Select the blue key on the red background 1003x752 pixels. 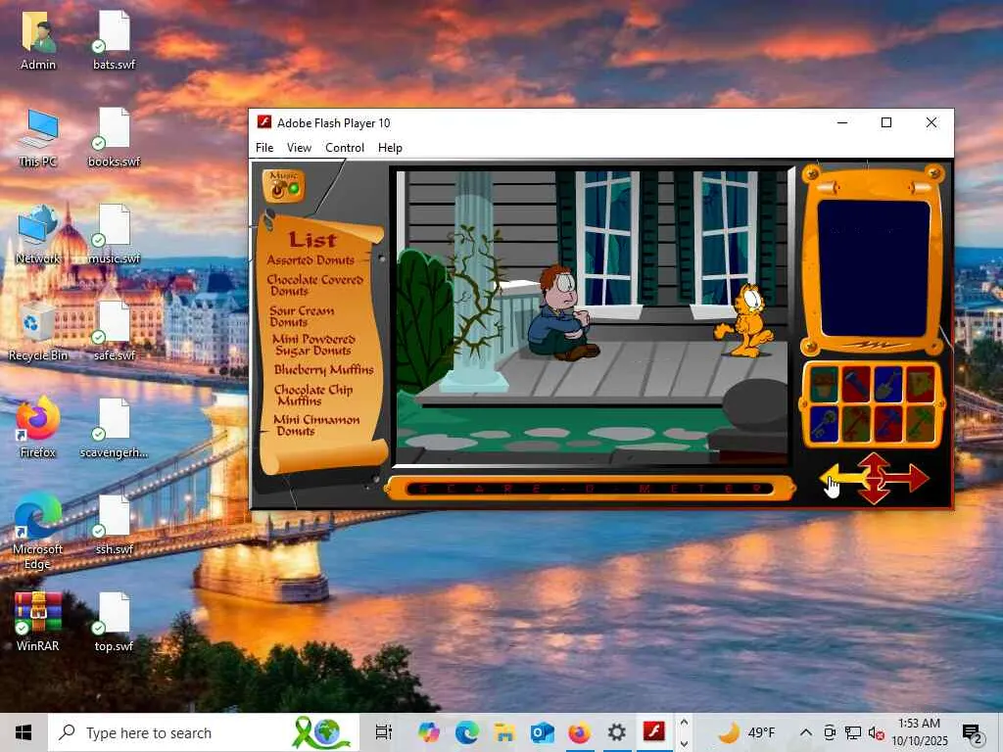coord(887,423)
